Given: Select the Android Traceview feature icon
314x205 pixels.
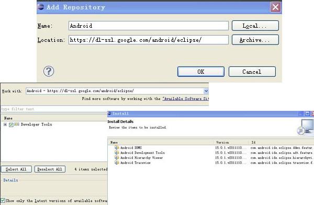Looking at the screenshot, I should [x=117, y=163].
